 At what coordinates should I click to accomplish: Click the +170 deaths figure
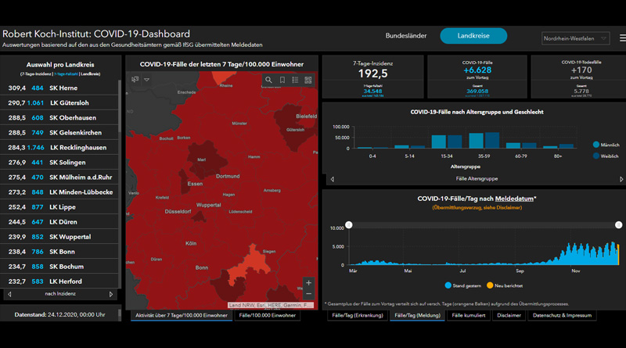[x=581, y=70]
